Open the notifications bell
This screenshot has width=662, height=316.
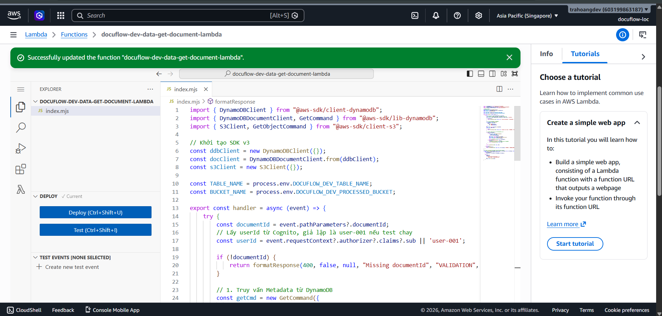(x=436, y=15)
